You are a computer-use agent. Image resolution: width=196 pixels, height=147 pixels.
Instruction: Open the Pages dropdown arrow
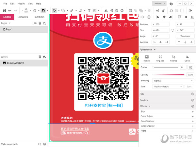click(x=10, y=23)
